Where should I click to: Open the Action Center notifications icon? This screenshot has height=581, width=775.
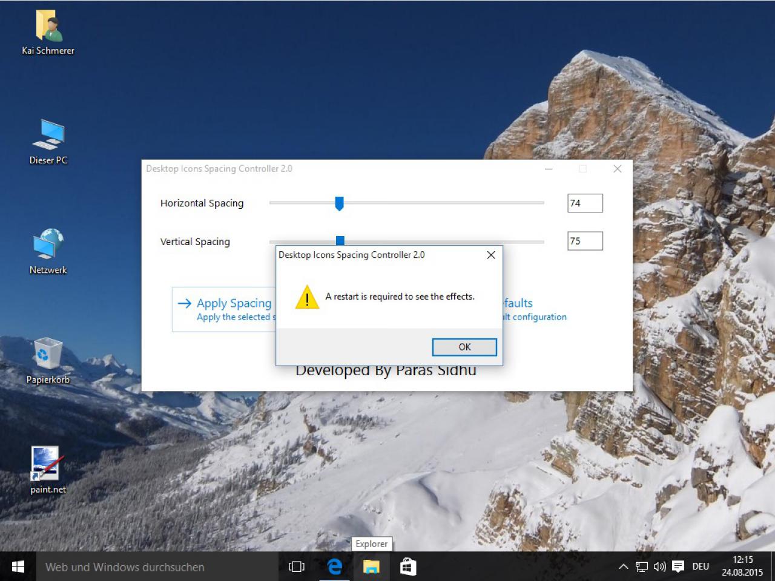(x=678, y=567)
